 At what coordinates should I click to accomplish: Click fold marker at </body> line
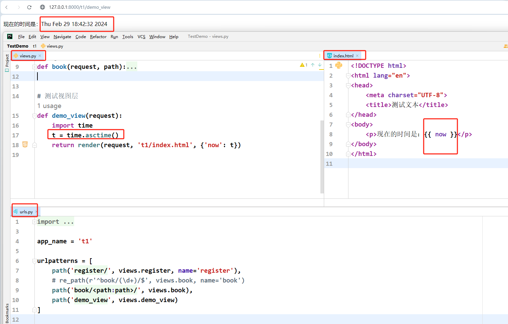[x=348, y=144]
